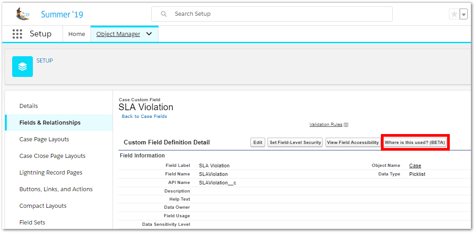Open the Object Manager tab
Screen dimensions: 475x233
pyautogui.click(x=118, y=34)
